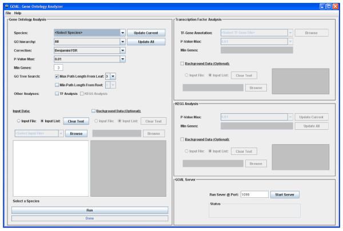343x231 pixels.
Task: Click the Start Server button
Action: click(285, 194)
